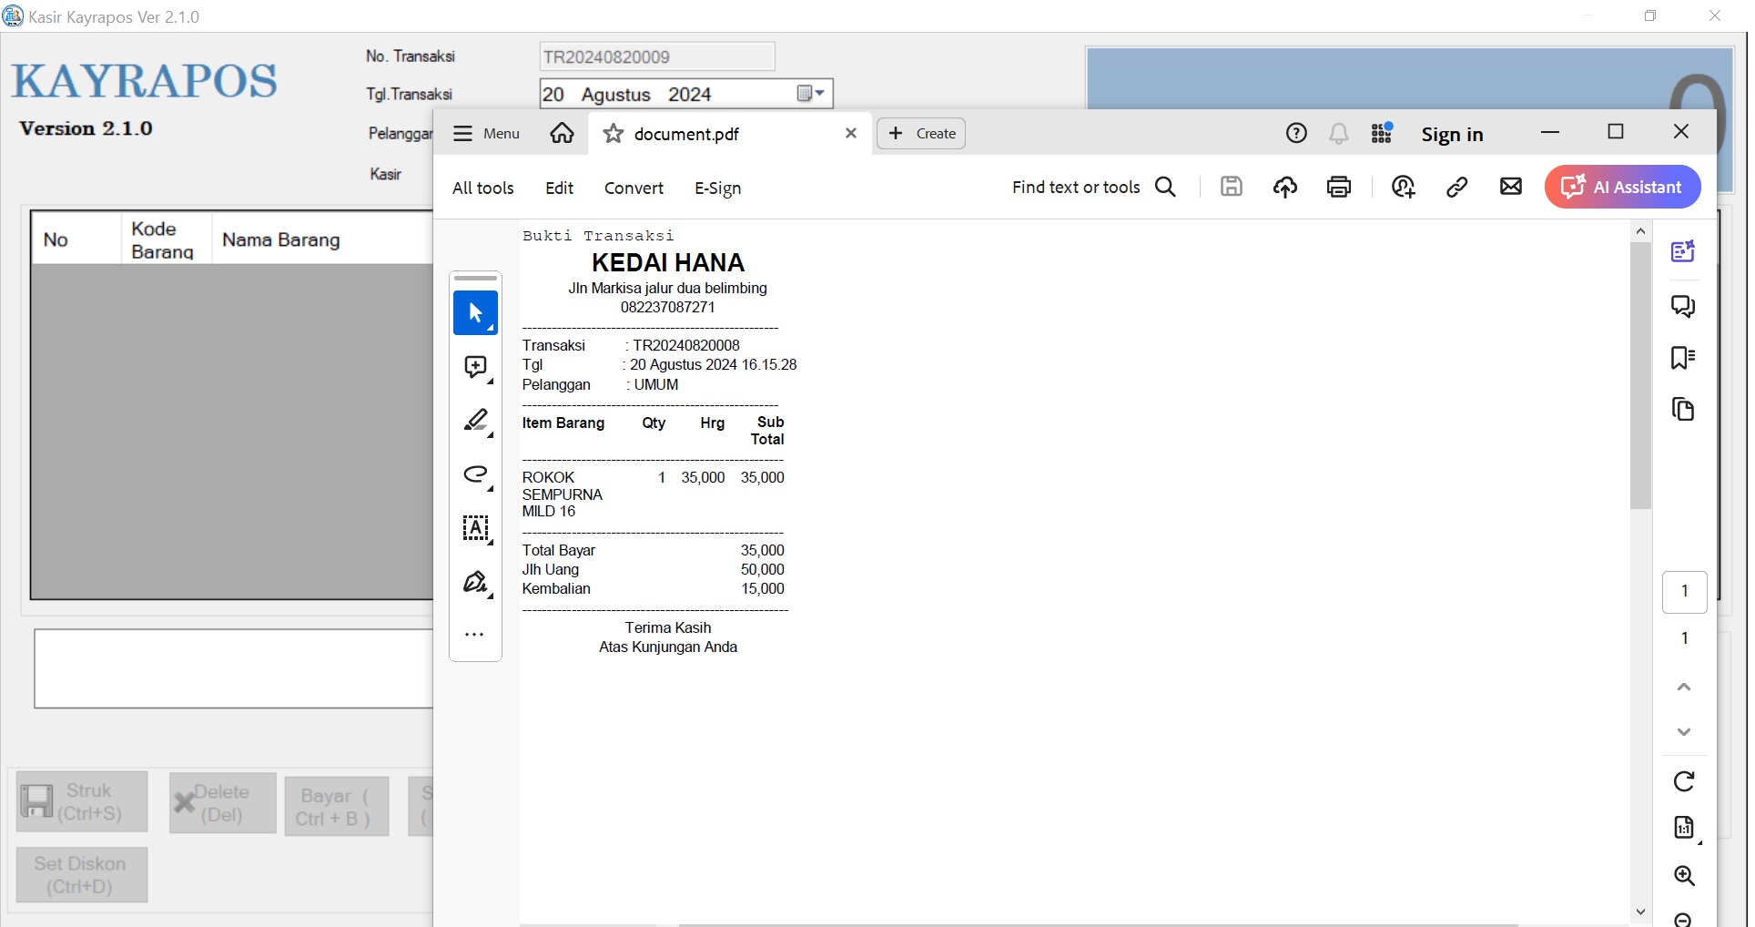Click the receipt transaction number TR20240820008
The image size is (1755, 927).
click(686, 346)
